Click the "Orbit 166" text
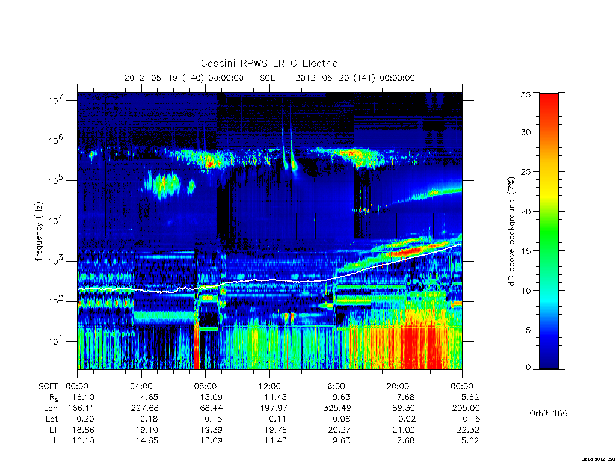 [549, 413]
